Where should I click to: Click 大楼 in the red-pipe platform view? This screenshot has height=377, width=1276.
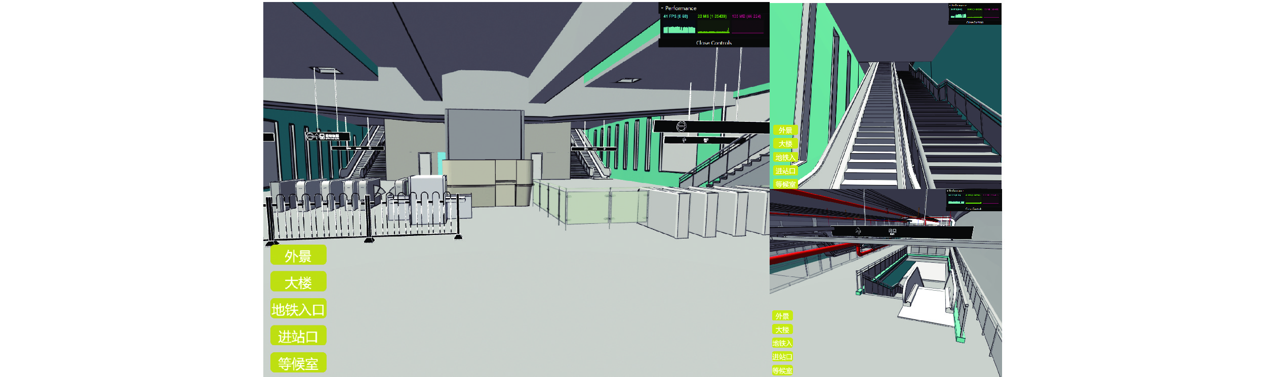[782, 329]
